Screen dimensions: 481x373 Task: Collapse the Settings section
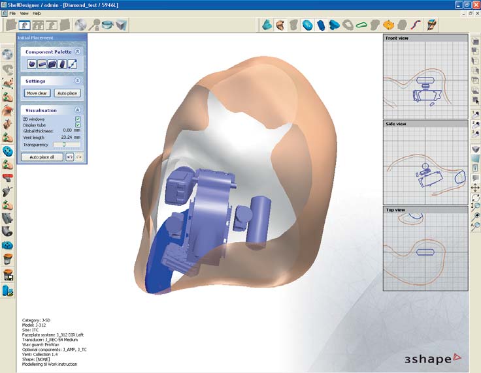coord(77,81)
